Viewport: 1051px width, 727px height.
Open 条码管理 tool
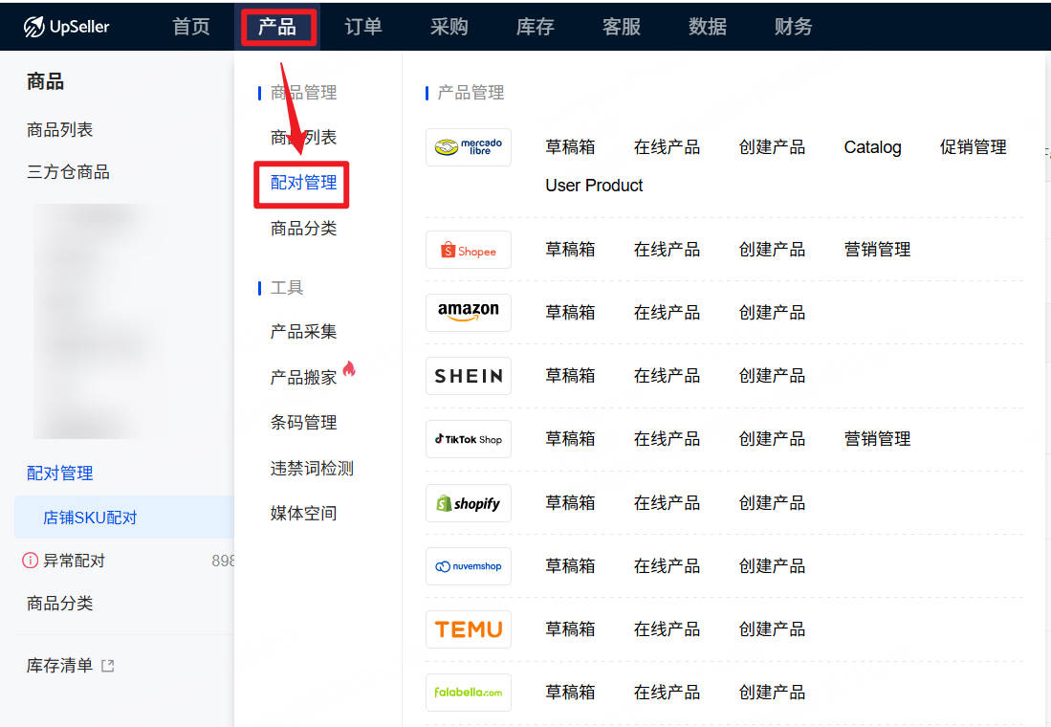click(304, 423)
